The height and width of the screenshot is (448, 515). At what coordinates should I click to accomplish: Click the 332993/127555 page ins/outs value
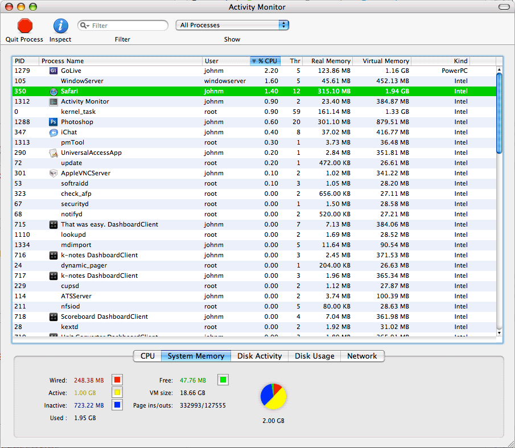203,405
